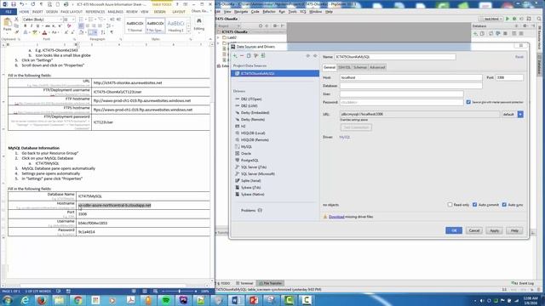Toggle save password with master password protection
The height and width of the screenshot is (306, 545).
tap(468, 102)
